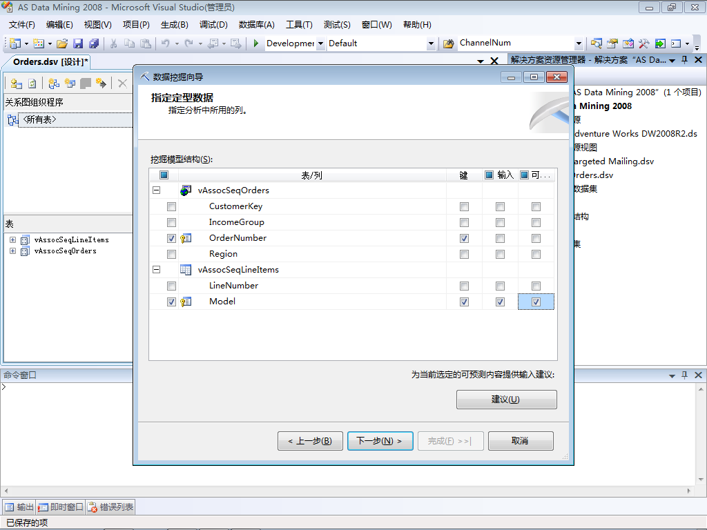Open the ChannelNum find dropdown
Viewport: 707px width, 530px height.
tap(579, 43)
